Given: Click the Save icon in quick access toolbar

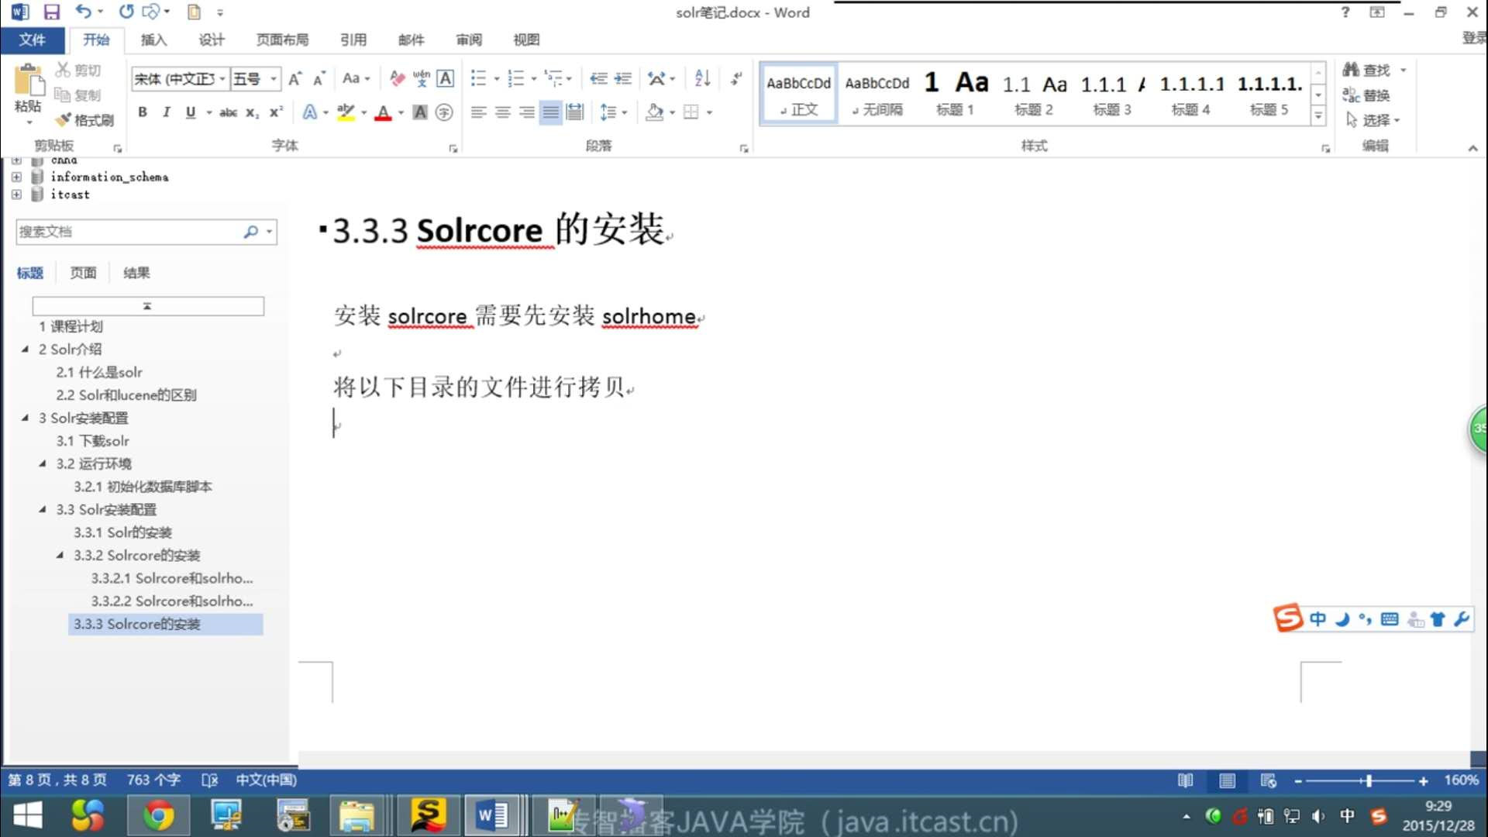Looking at the screenshot, I should (x=51, y=12).
